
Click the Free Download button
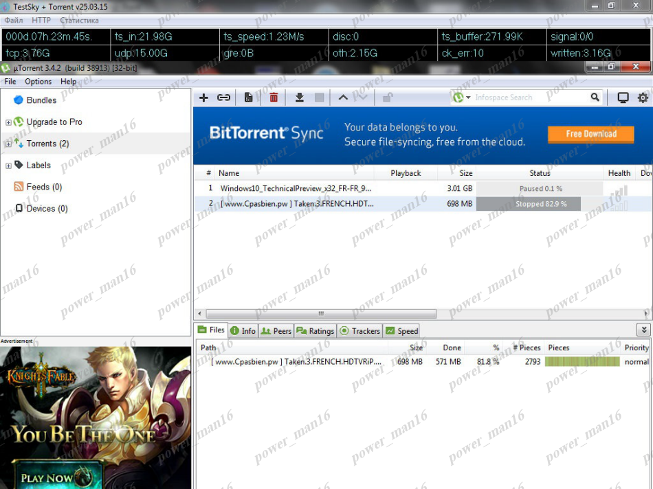(x=590, y=134)
